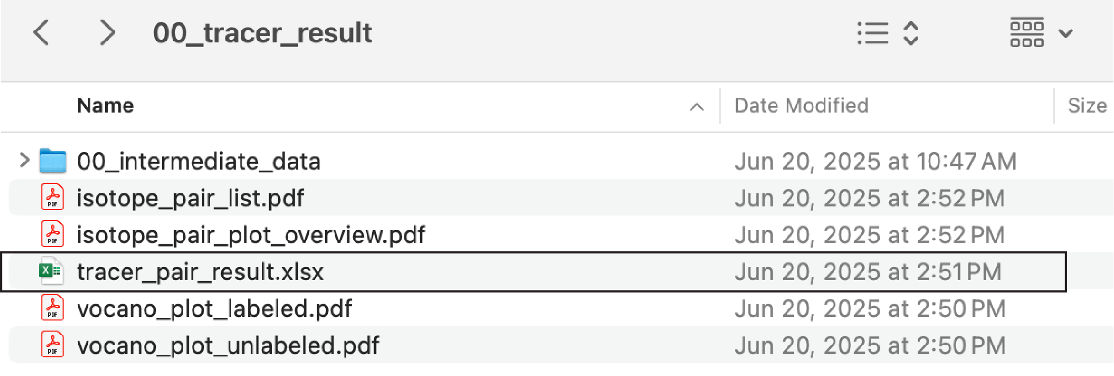Click the 00_tracer_result window title
The width and height of the screenshot is (1114, 376).
tap(262, 33)
